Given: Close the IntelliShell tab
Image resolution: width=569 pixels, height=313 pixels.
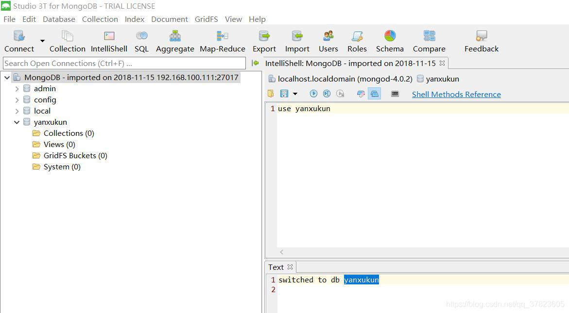Looking at the screenshot, I should [x=442, y=63].
